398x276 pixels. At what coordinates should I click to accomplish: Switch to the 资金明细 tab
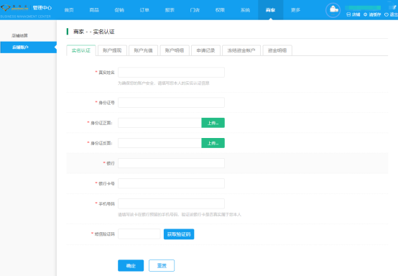pyautogui.click(x=277, y=50)
